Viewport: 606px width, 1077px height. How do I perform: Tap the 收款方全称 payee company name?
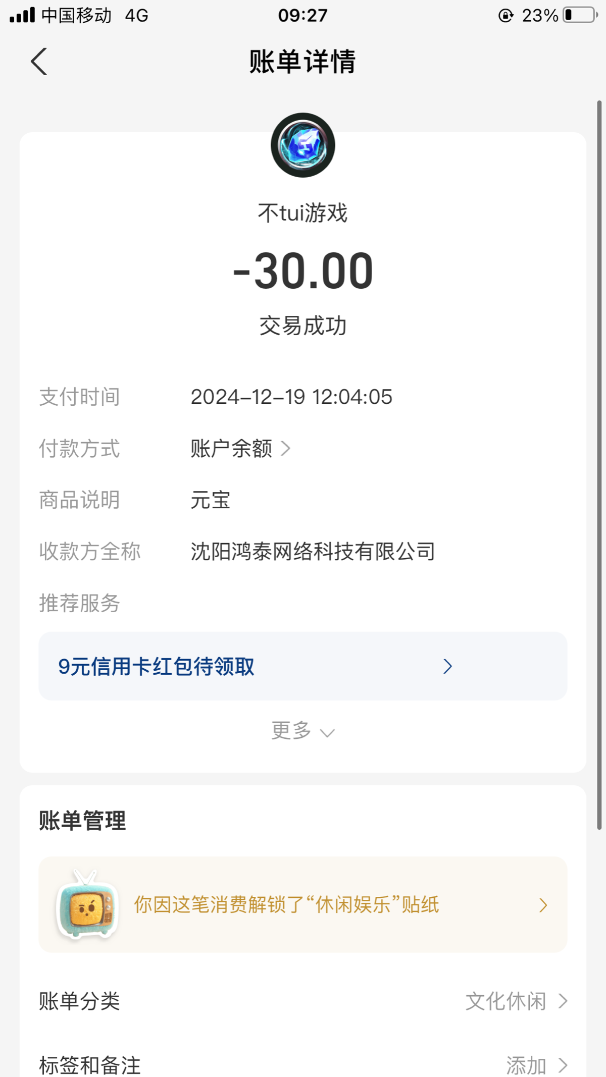pyautogui.click(x=313, y=552)
